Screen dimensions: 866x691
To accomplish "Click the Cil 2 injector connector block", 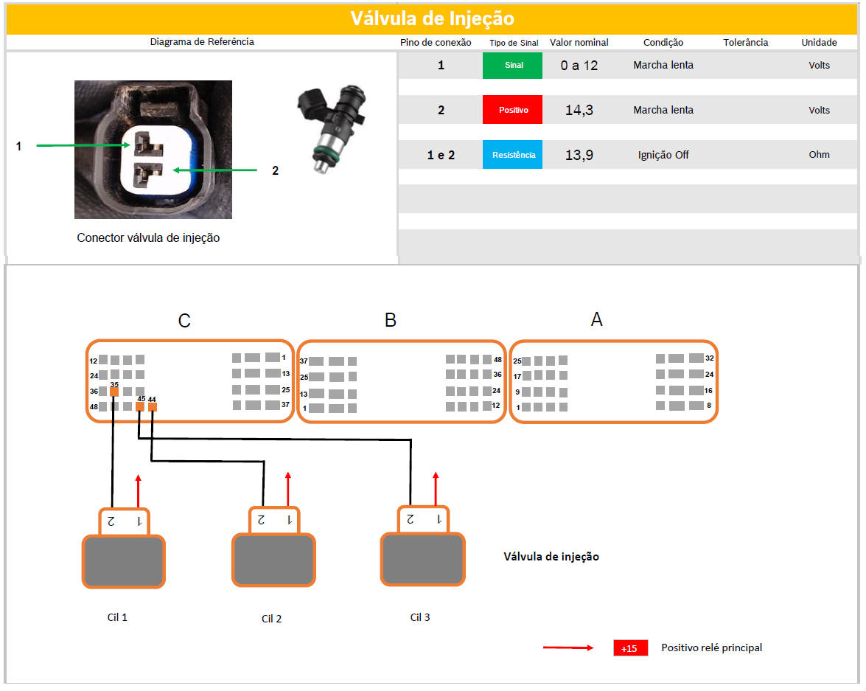I will point(273,560).
